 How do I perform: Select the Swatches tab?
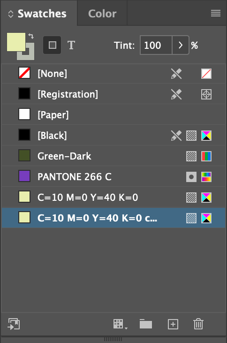coord(42,14)
